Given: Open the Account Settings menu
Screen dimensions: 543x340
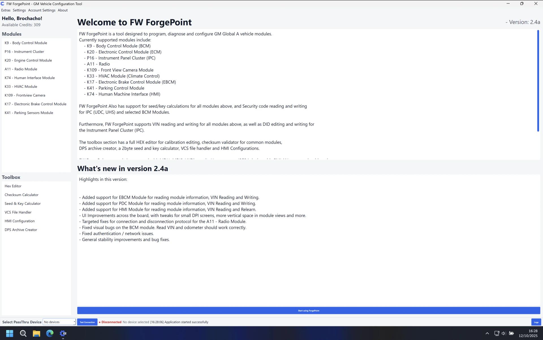Looking at the screenshot, I should [x=42, y=10].
